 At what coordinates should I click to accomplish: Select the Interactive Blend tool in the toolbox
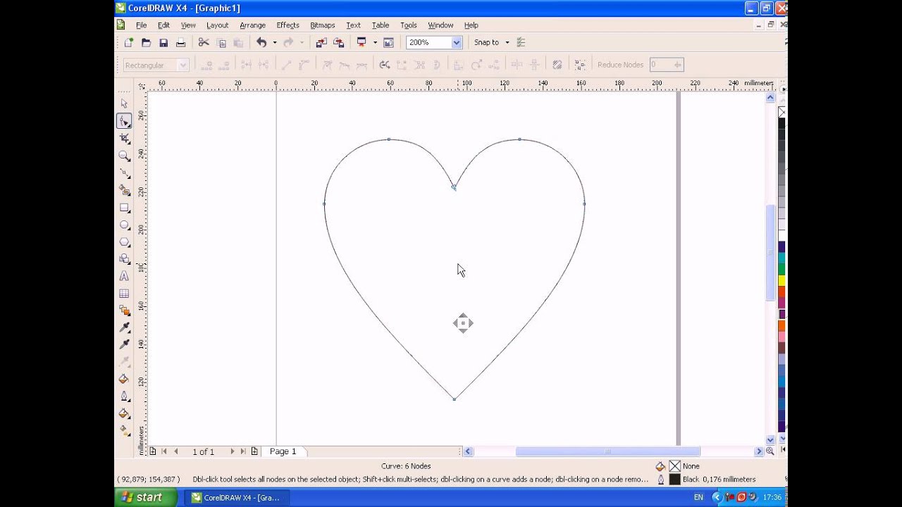click(125, 311)
